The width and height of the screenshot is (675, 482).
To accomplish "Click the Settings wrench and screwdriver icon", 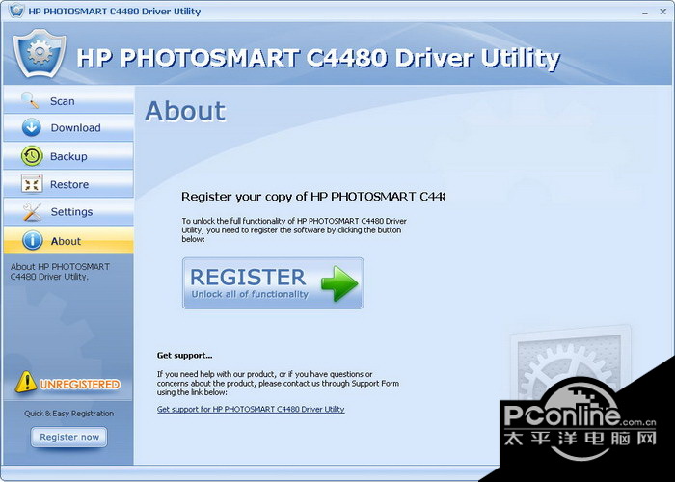I will (32, 212).
